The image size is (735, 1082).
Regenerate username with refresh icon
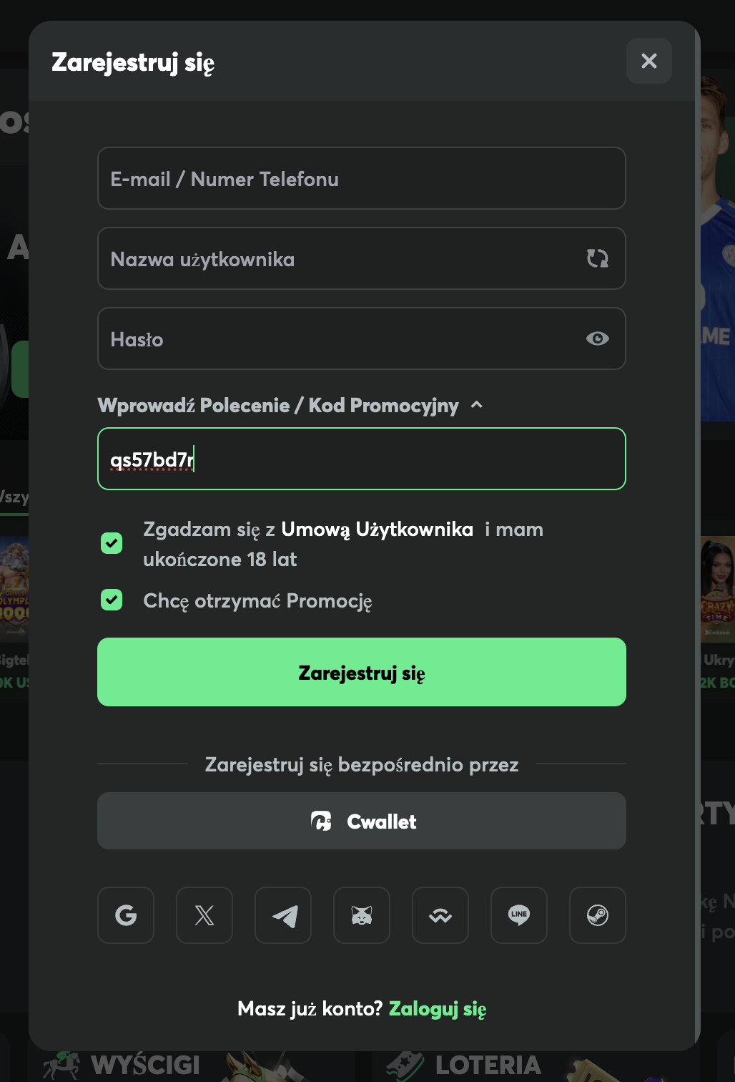pyautogui.click(x=598, y=258)
